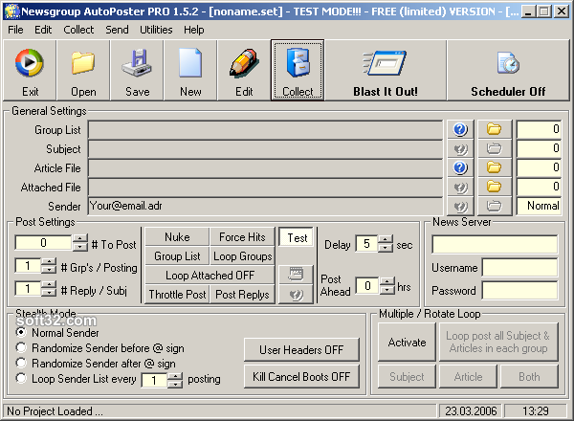Browse folder for Article File

[x=495, y=167]
